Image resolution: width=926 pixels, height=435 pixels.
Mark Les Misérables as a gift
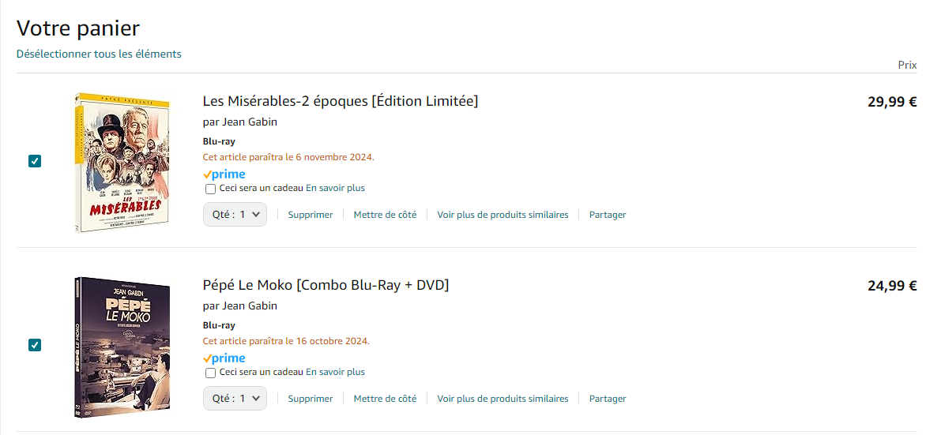[210, 189]
